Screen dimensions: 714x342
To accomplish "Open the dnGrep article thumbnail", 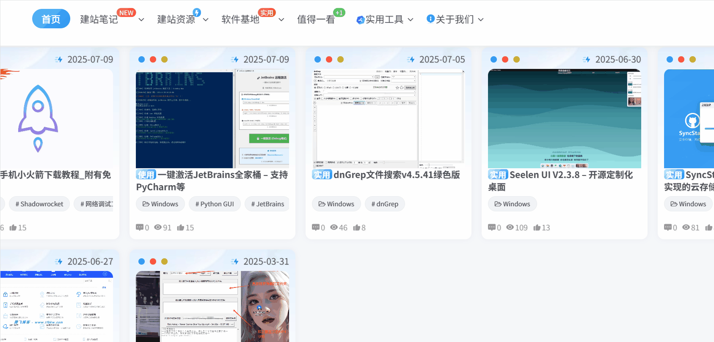I will coord(389,119).
